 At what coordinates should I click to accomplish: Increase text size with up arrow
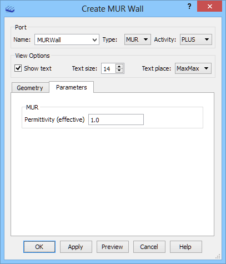[119, 66]
